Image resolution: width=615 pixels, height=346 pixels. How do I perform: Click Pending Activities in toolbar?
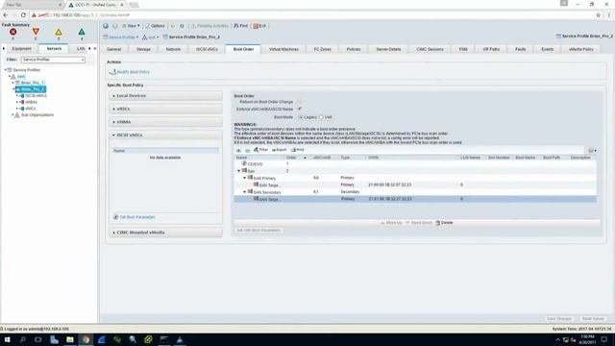pos(209,26)
